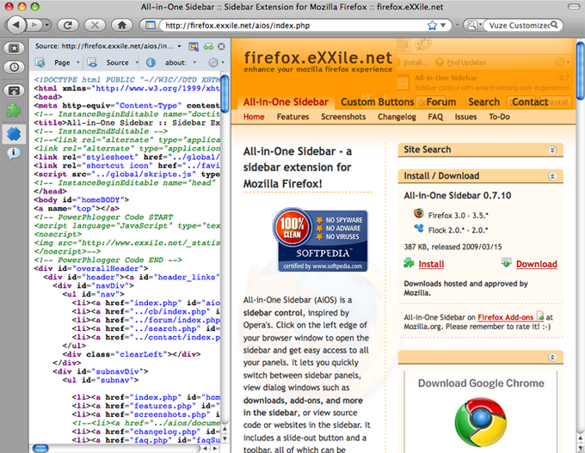The height and width of the screenshot is (453, 585).
Task: Click the firefox.eXXile.net site header logo
Action: click(x=317, y=62)
